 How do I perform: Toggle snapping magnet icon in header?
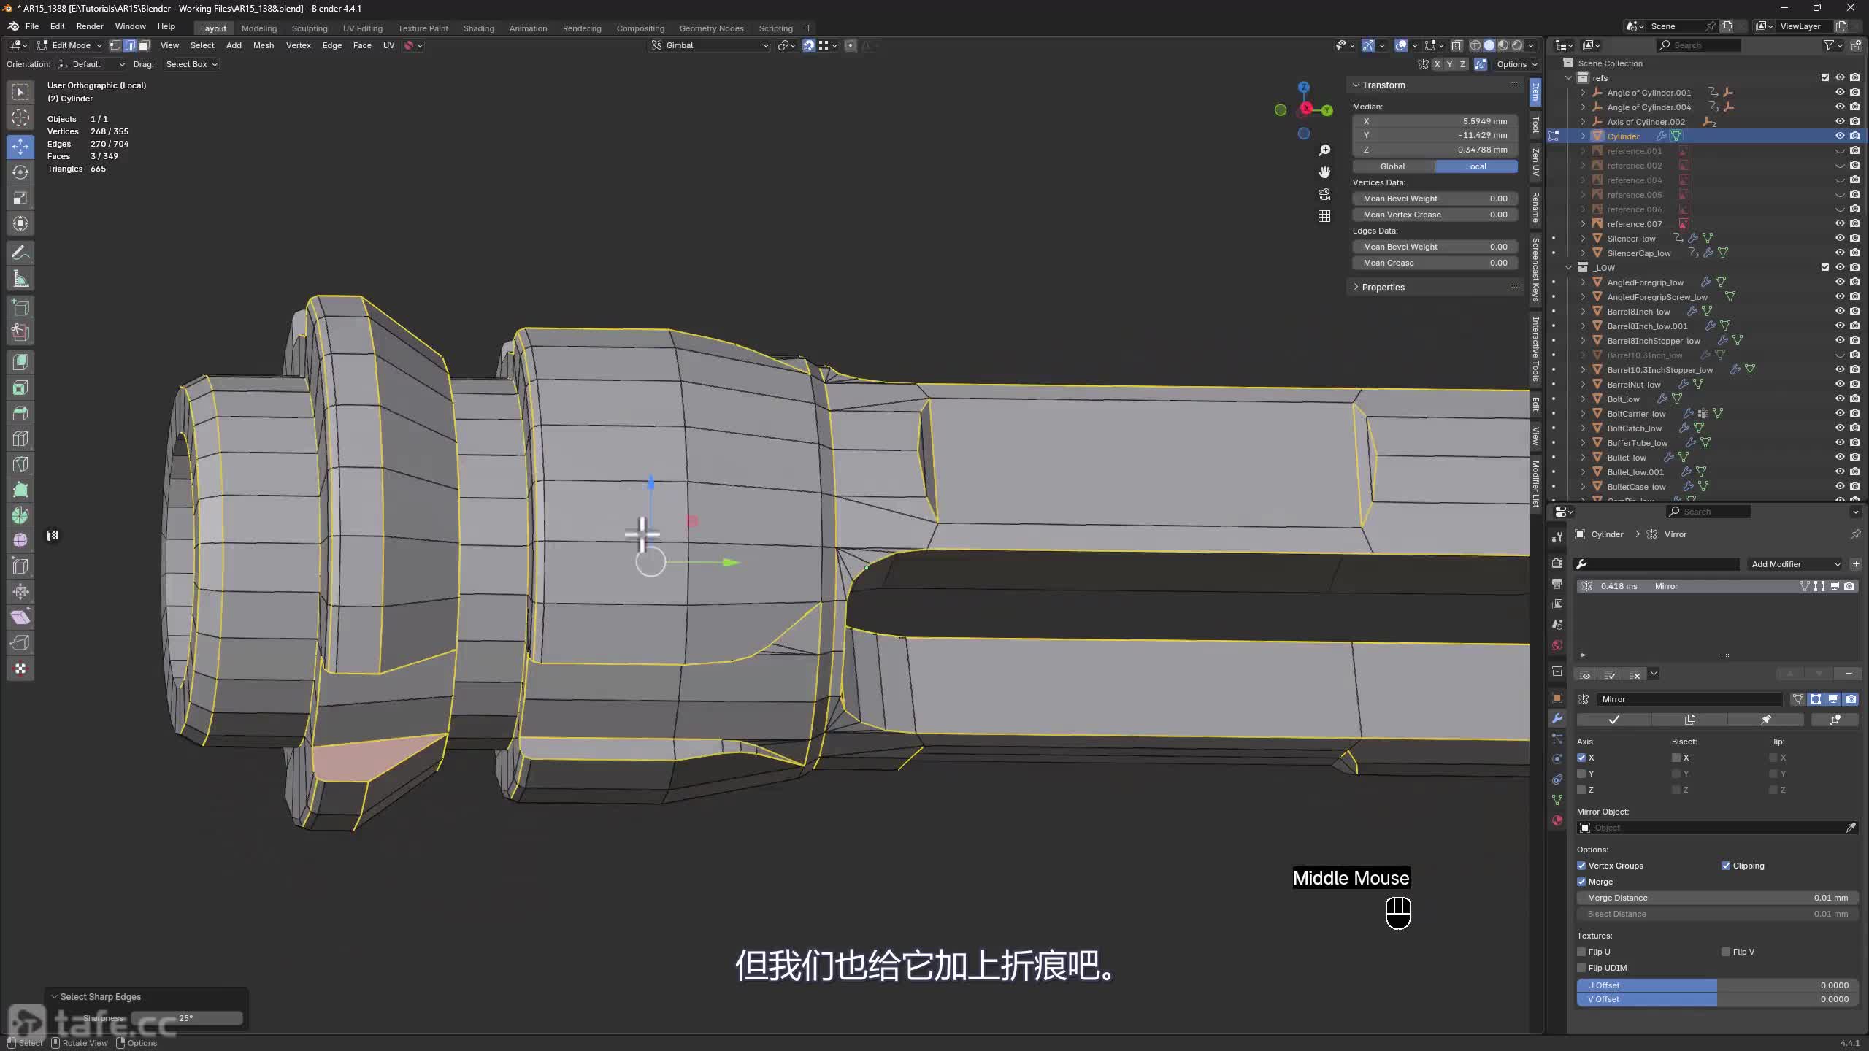pyautogui.click(x=809, y=45)
